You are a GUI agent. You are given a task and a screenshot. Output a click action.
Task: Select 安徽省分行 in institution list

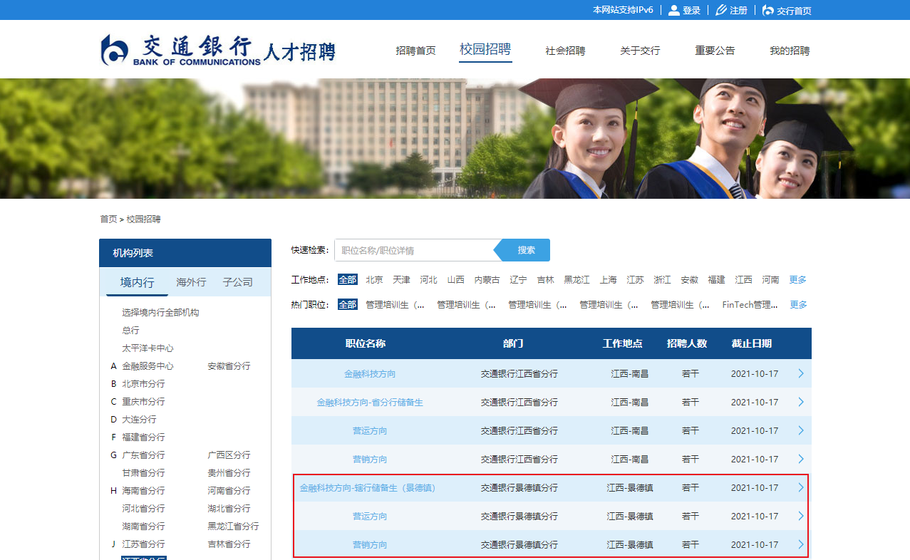[229, 366]
